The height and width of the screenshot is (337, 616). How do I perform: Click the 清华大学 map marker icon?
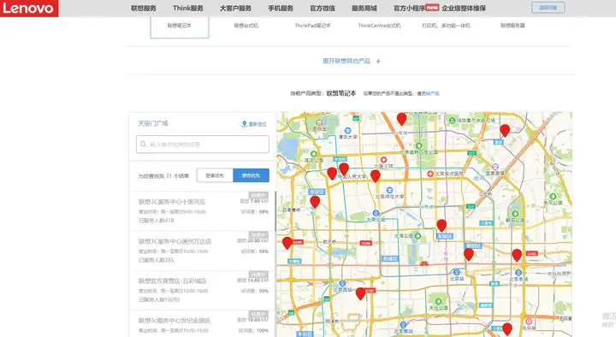point(347,130)
